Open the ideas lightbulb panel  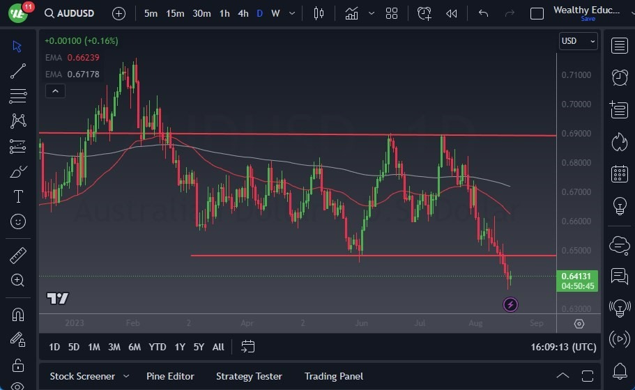[x=620, y=206]
